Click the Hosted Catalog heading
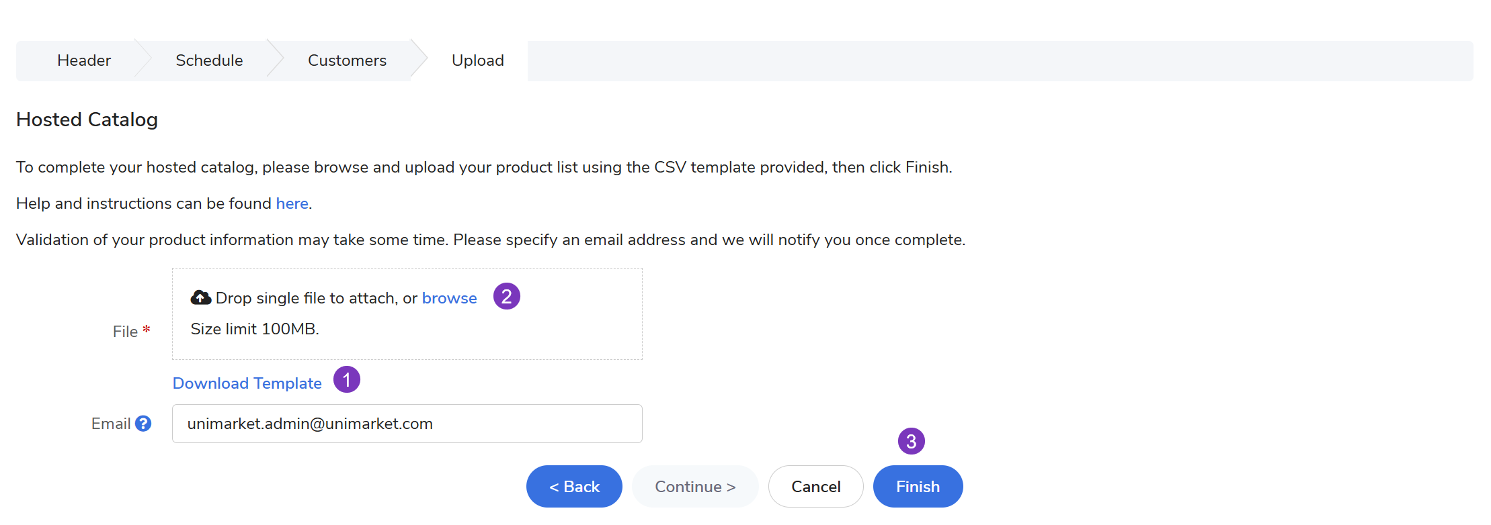 (87, 120)
